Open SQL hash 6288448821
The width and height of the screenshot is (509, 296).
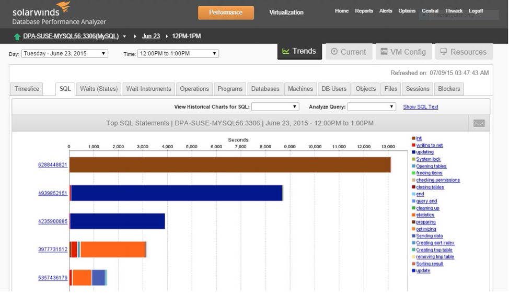tap(52, 165)
